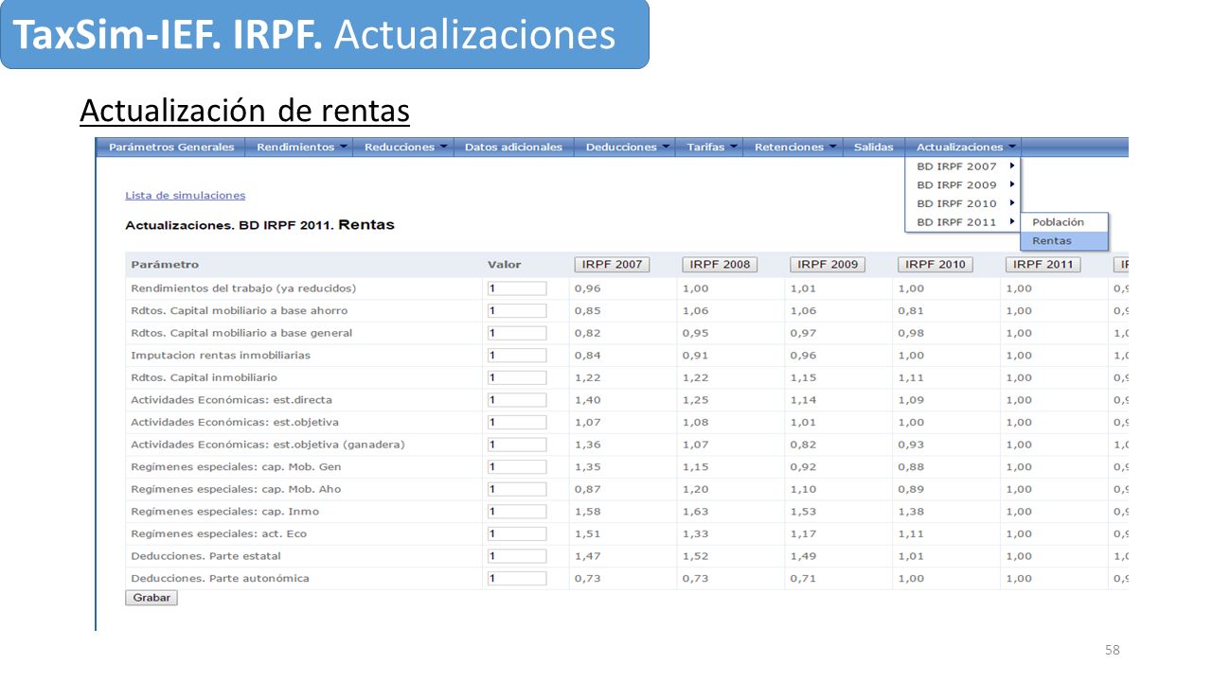1212x681 pixels.
Task: Select 'Rendimientos del trabajo (ya reducidos)' row label
Action: pos(243,288)
